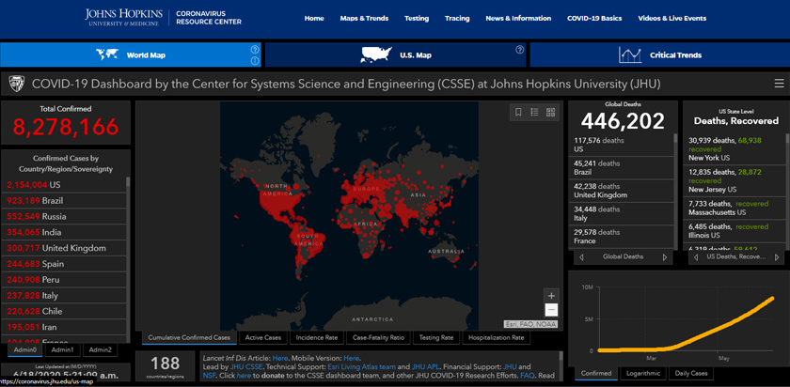
Task: Go to next Global Deaths panel arrow
Action: pos(665,256)
